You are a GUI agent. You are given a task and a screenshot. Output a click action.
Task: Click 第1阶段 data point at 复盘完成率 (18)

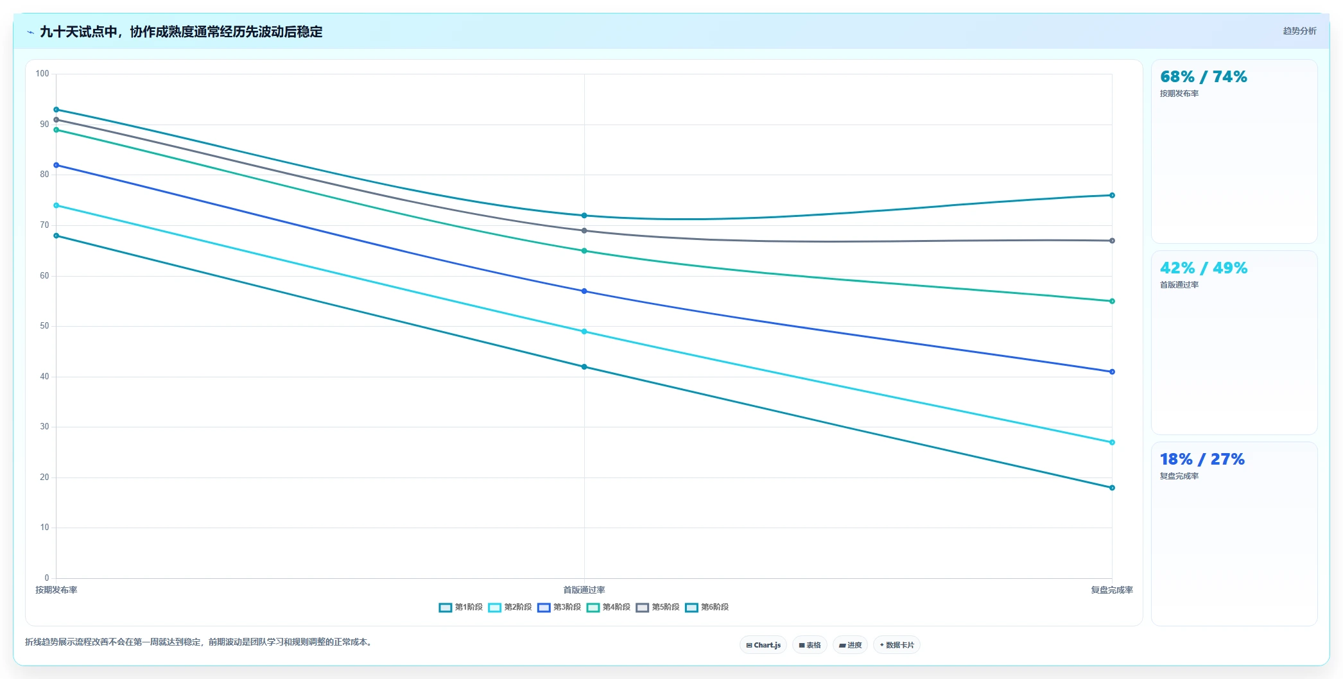point(1112,488)
